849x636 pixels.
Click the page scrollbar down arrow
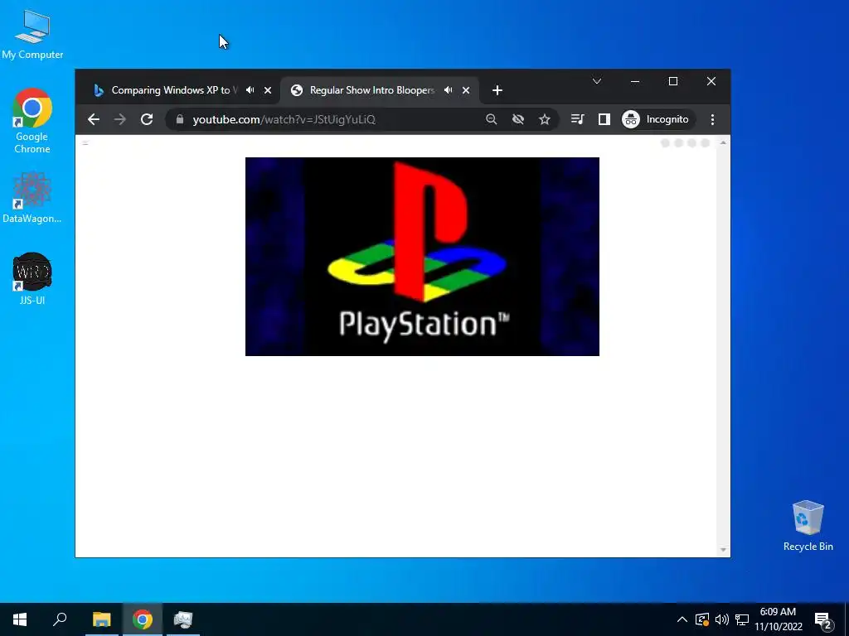pos(723,550)
